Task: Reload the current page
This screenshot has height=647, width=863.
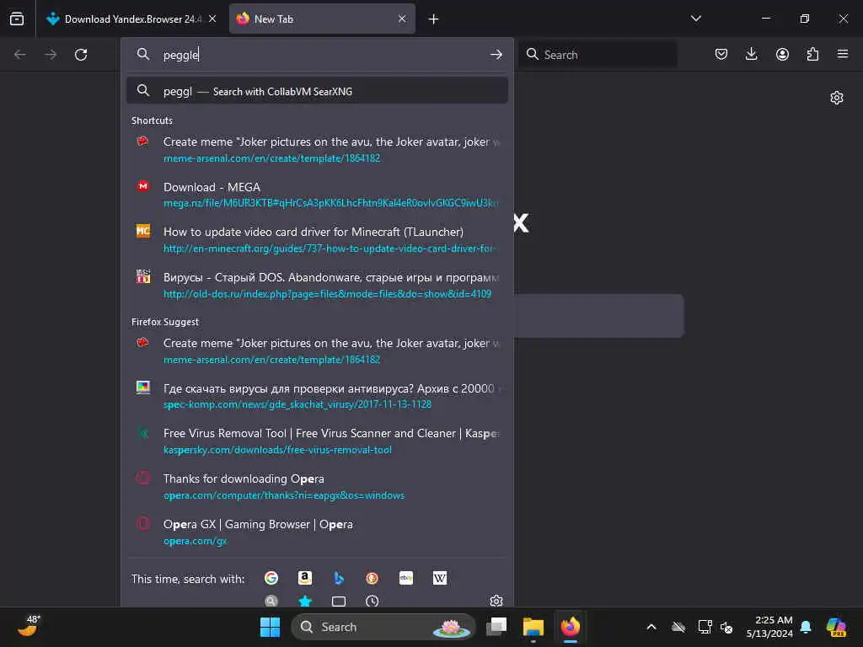Action: pyautogui.click(x=81, y=55)
